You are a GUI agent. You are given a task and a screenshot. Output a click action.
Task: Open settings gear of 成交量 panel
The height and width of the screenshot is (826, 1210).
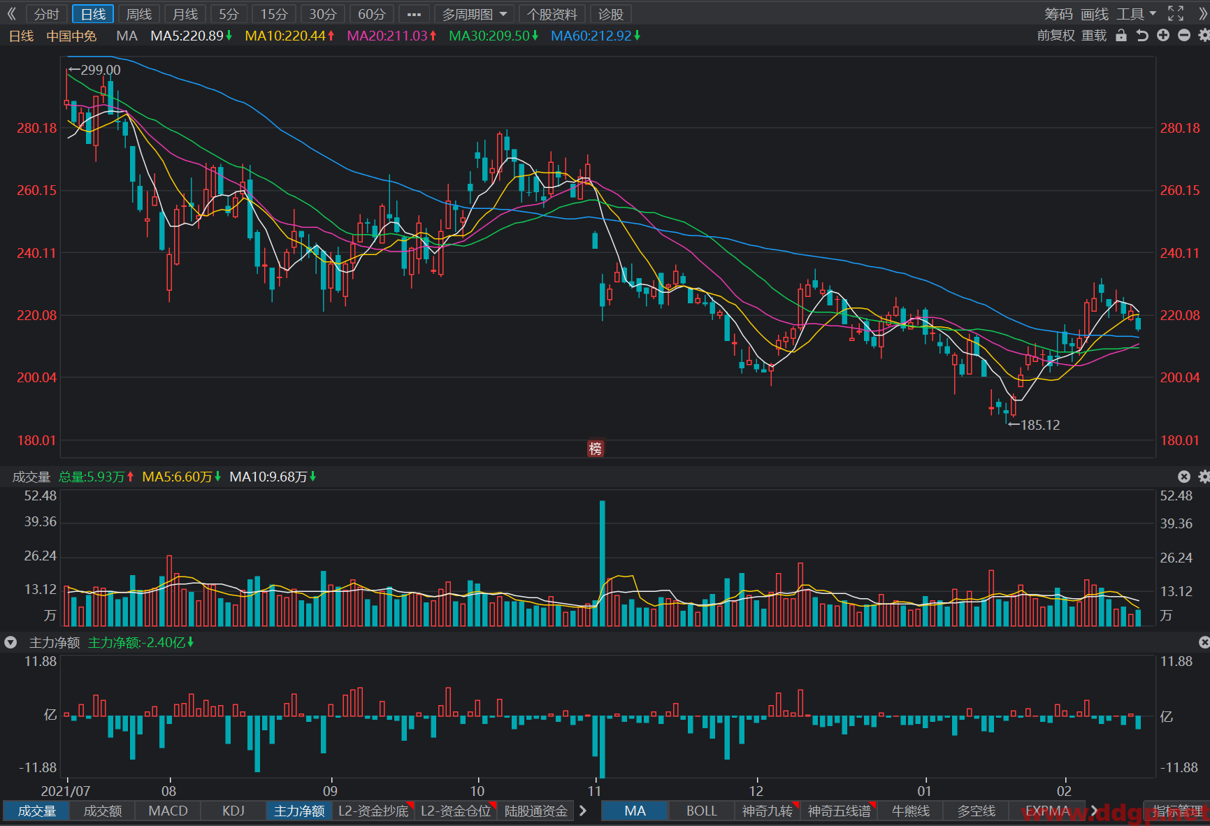(x=1204, y=477)
